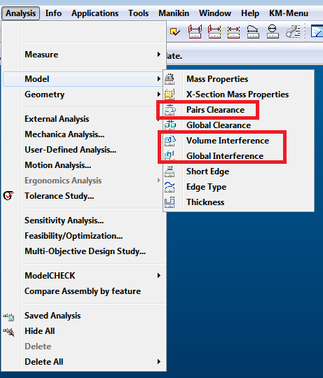Click the Global Clearance icon
This screenshot has height=378, width=323.
pos(170,125)
